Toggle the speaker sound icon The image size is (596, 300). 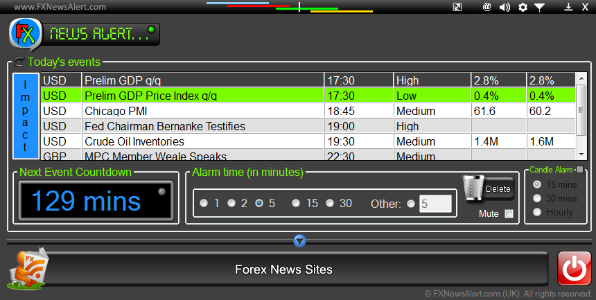coord(505,7)
